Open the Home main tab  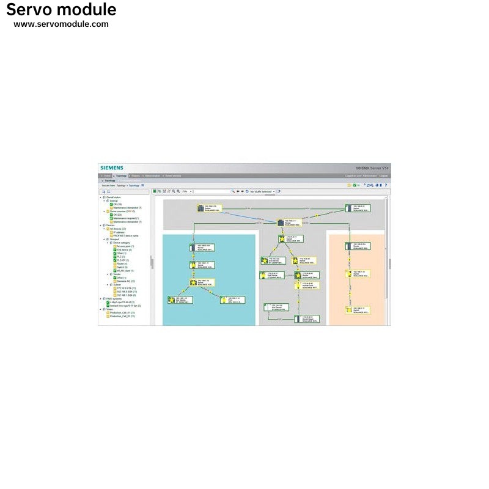tap(106, 176)
